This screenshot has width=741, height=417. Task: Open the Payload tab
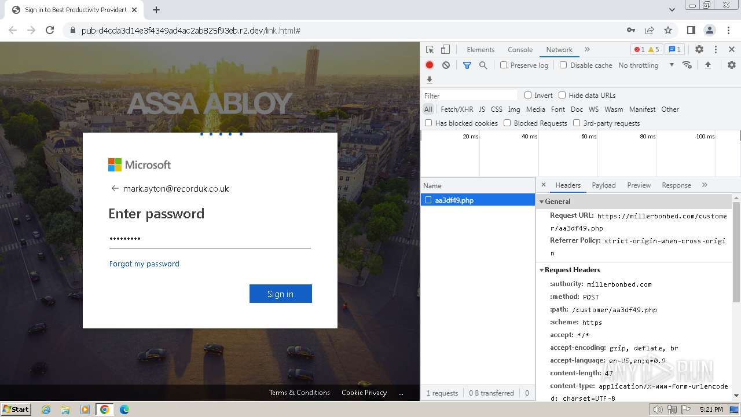click(x=604, y=185)
